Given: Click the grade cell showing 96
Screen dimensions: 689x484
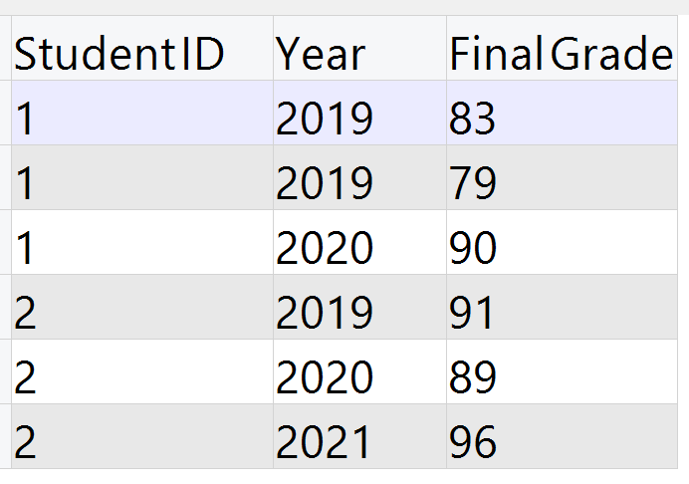Looking at the screenshot, I should (x=473, y=443).
